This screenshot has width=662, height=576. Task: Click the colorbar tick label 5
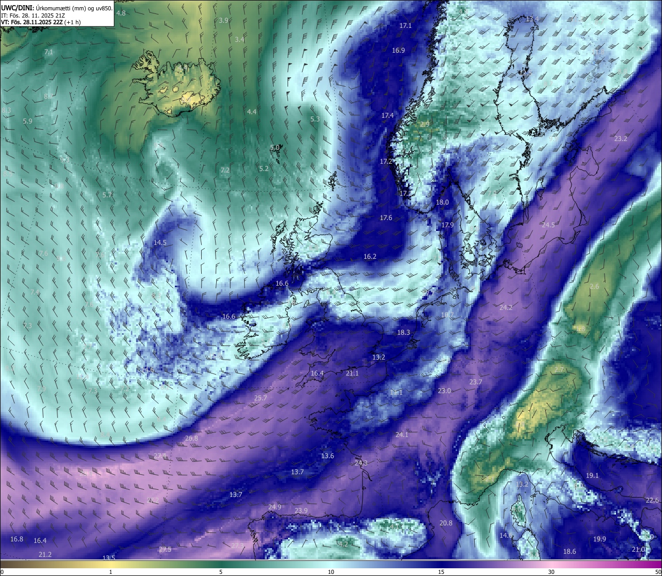click(221, 572)
